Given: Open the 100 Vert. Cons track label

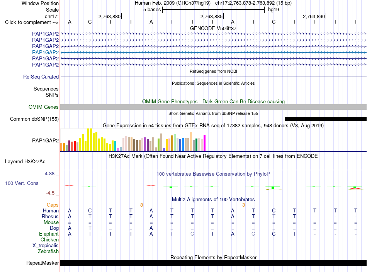Looking at the screenshot, I should (22, 183).
